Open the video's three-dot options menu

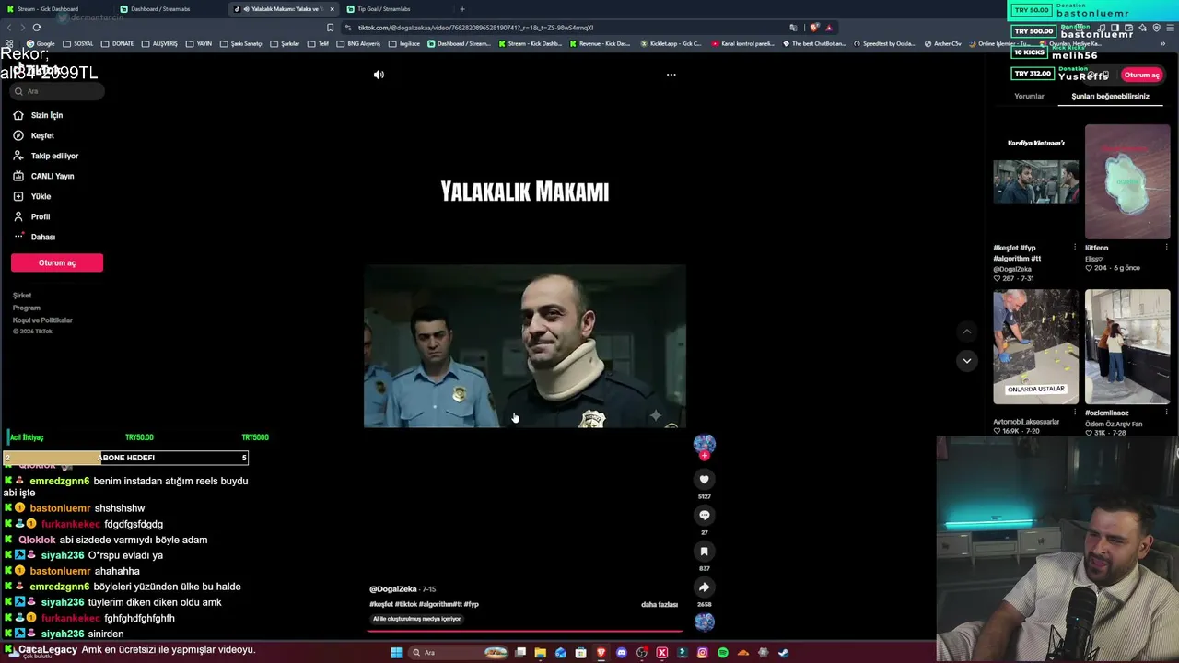tap(671, 75)
